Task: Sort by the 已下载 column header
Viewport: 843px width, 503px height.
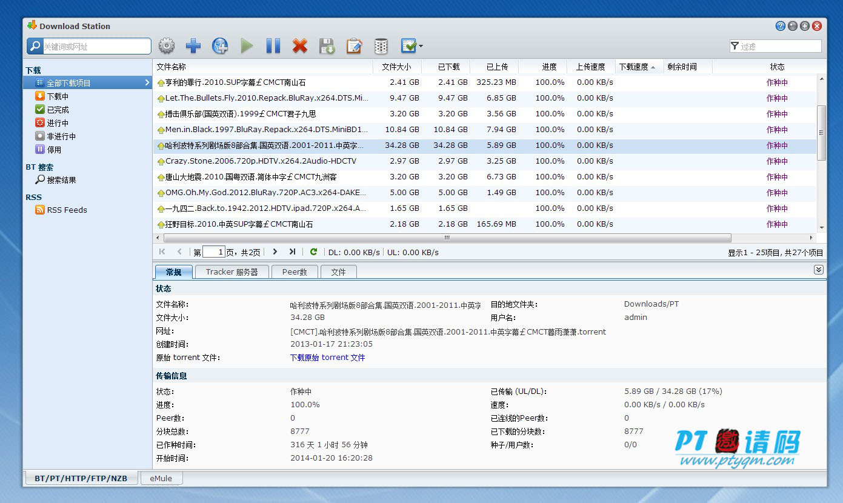Action: (445, 67)
